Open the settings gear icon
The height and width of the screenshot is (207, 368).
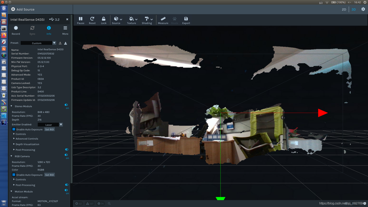[x=363, y=9]
